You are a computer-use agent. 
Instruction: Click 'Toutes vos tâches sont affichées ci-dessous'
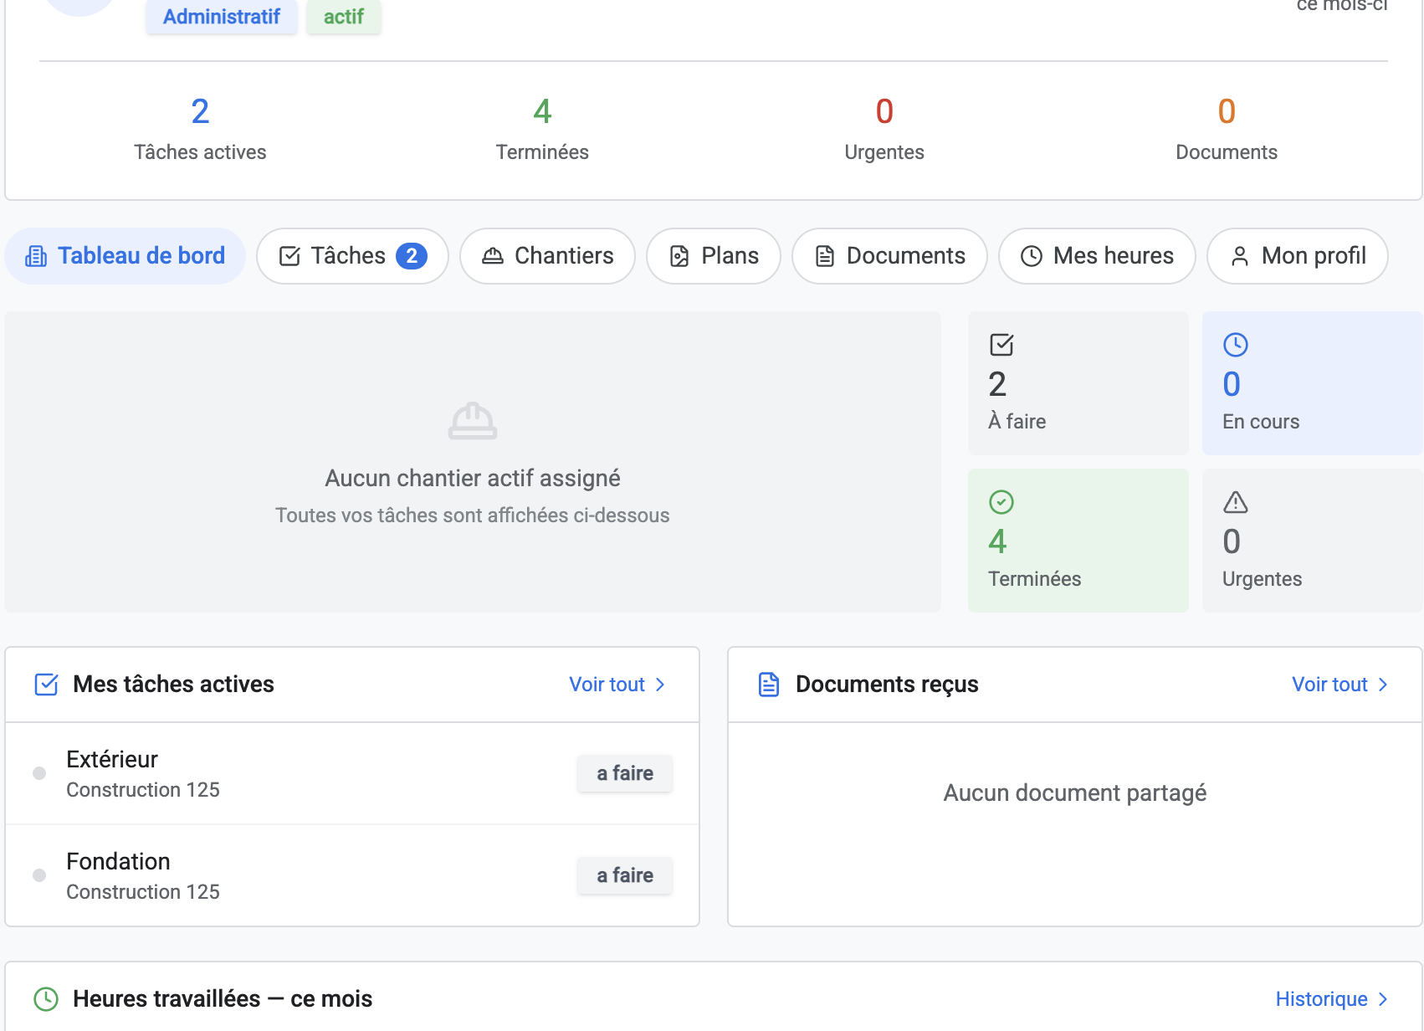pos(473,515)
